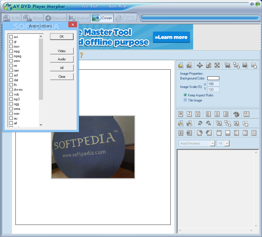Image resolution: width=262 pixels, height=237 pixels.
Task: Switch to the Video tab
Action: [33, 18]
